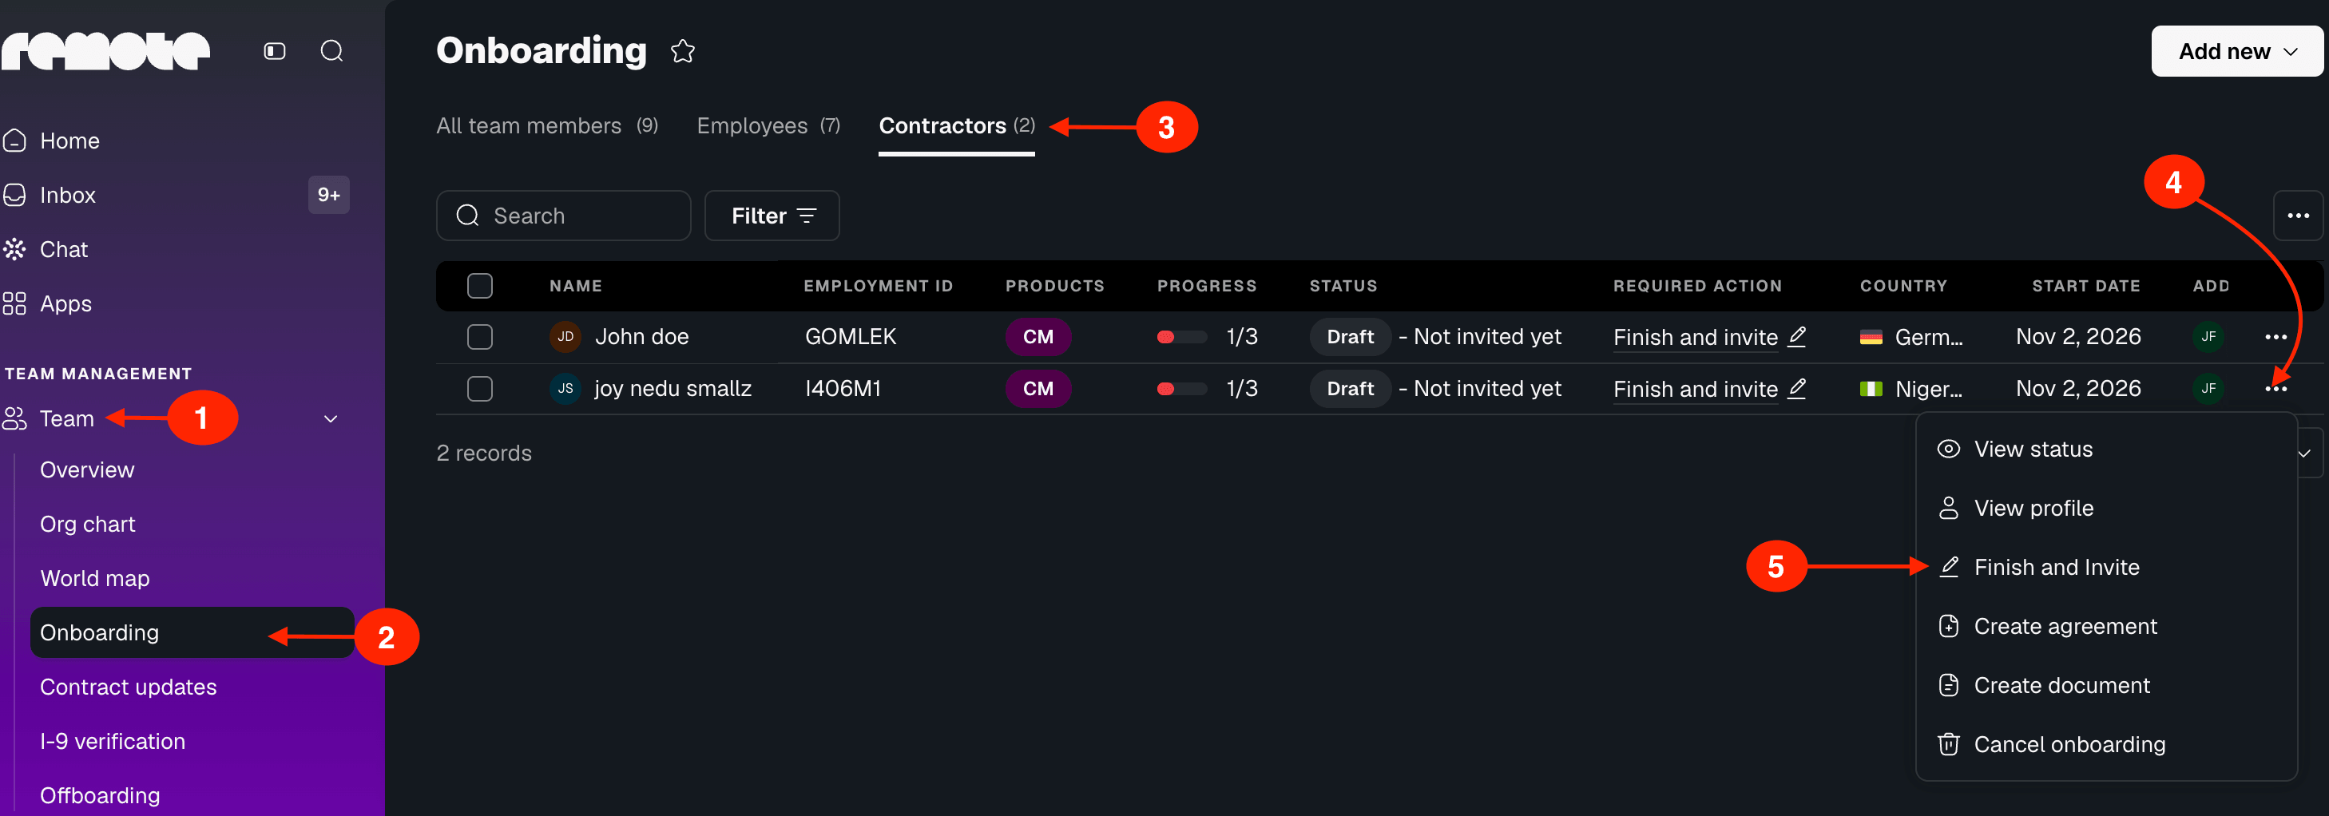Screen dimensions: 2329x816
Task: Open the Add new dropdown
Action: pyautogui.click(x=2237, y=52)
